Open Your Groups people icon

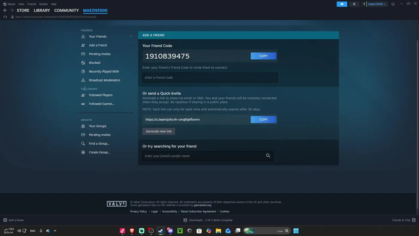pos(83,126)
